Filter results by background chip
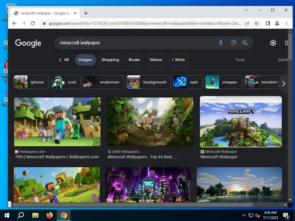Screen dimensions: 295x221 click(x=149, y=82)
